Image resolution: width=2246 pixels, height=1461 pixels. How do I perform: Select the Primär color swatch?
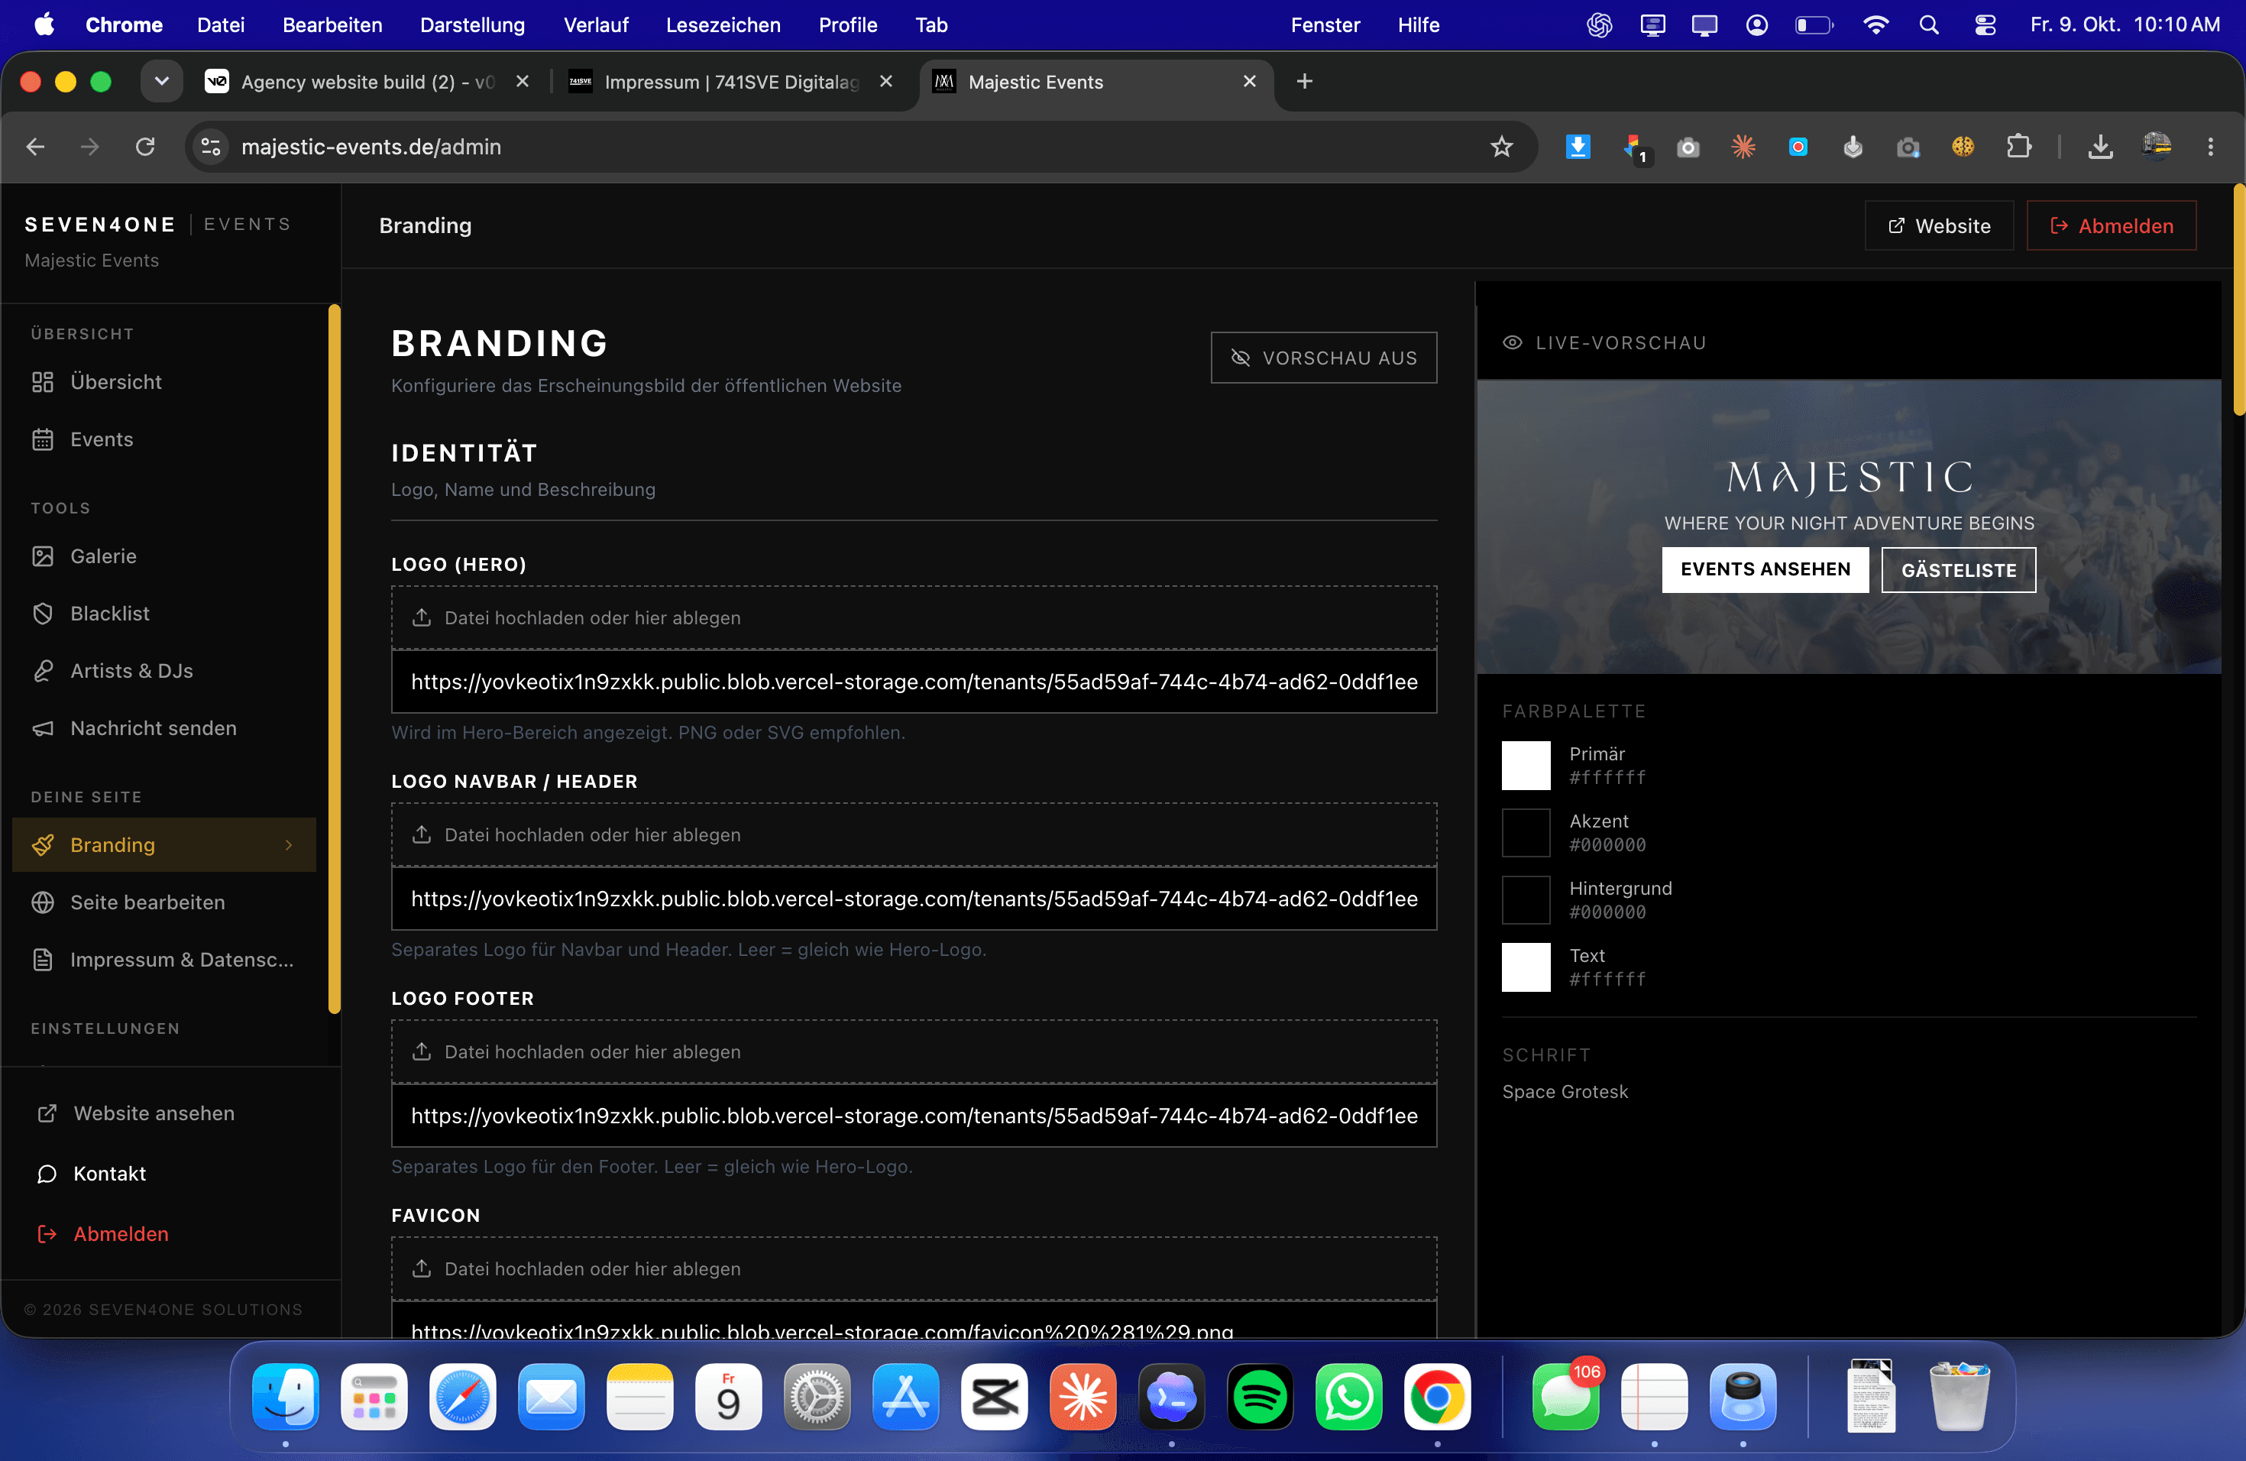click(x=1526, y=766)
